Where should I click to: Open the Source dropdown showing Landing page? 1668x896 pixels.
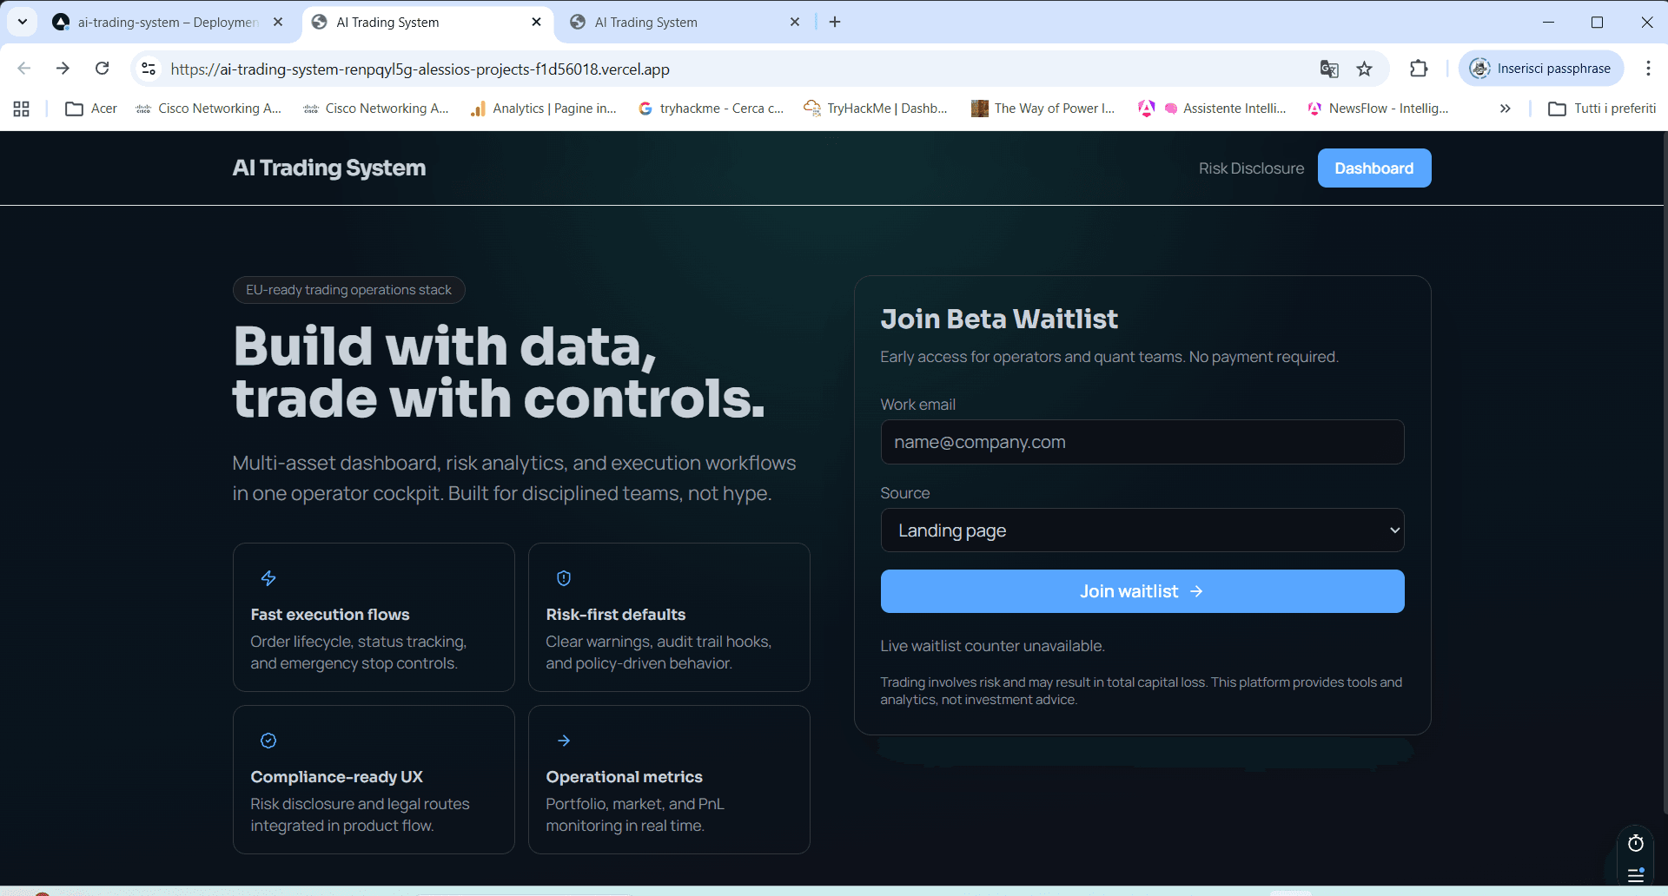click(1142, 530)
